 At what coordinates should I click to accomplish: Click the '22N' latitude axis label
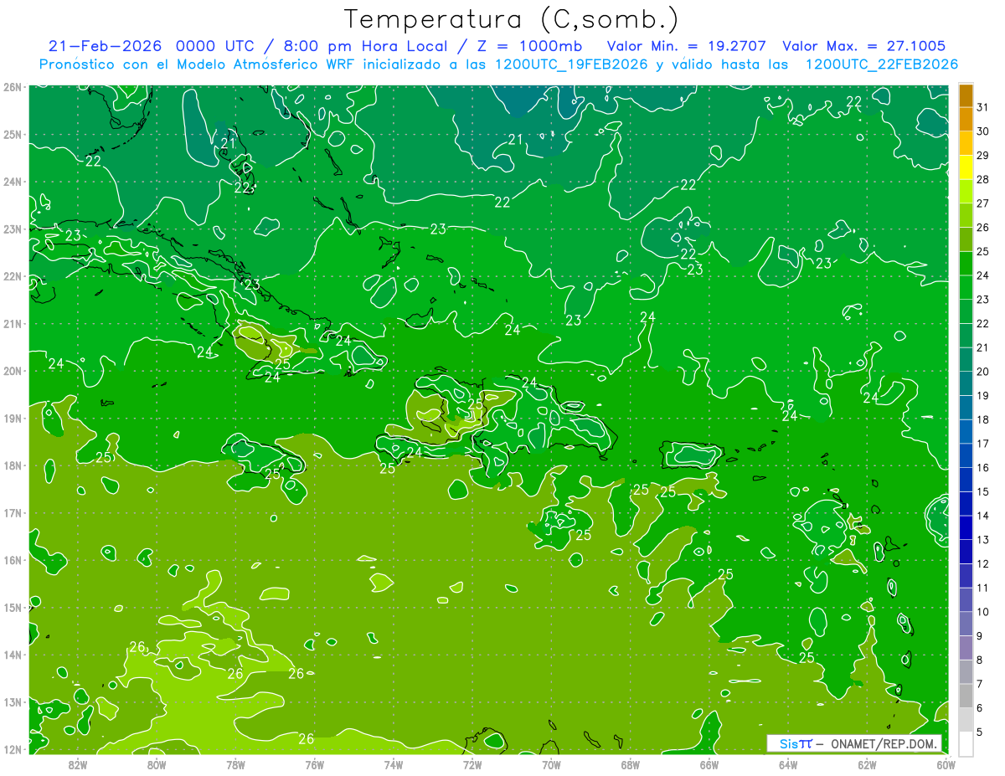point(13,276)
